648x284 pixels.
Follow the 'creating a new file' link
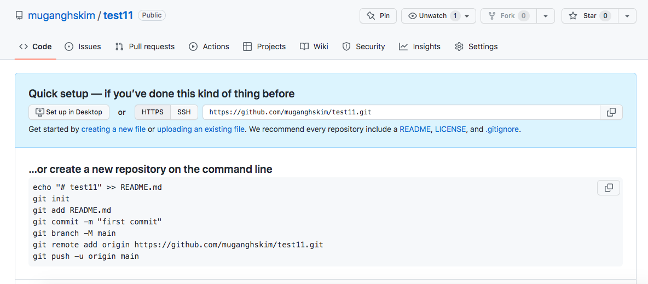click(113, 129)
